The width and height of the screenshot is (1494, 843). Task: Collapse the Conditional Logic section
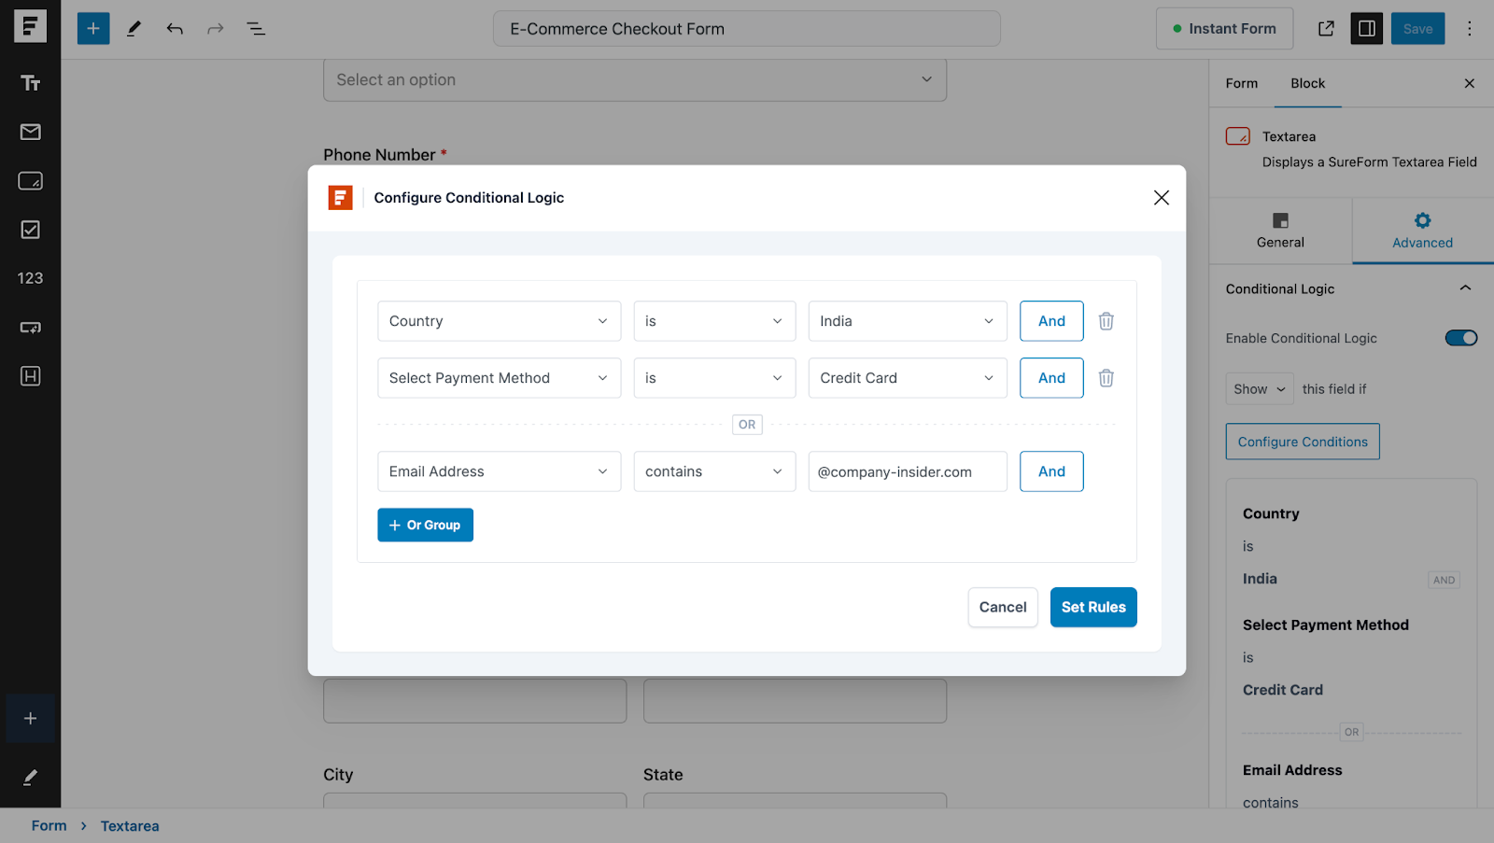pyautogui.click(x=1465, y=288)
